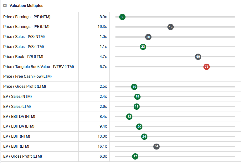This screenshot has width=241, height=163.
Task: Select the Price / Free Cash Flow (LTM) label
Action: [x=27, y=76]
